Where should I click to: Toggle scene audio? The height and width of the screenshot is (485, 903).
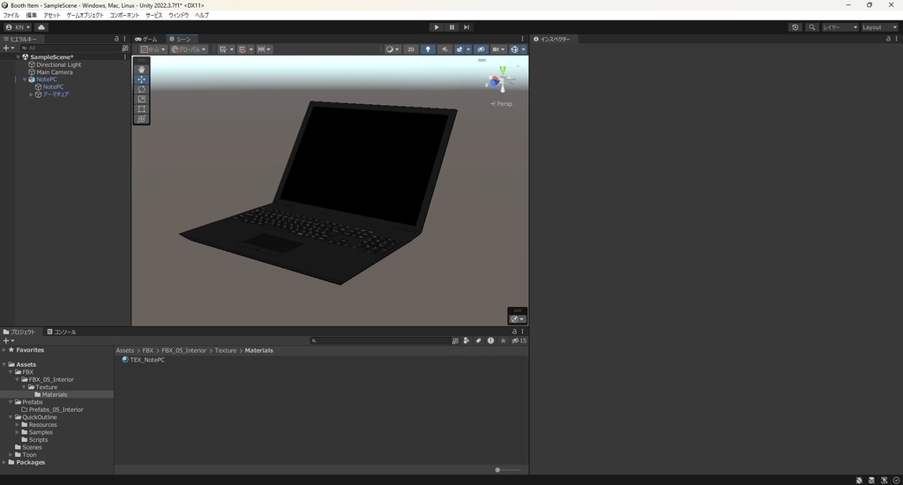click(x=444, y=49)
